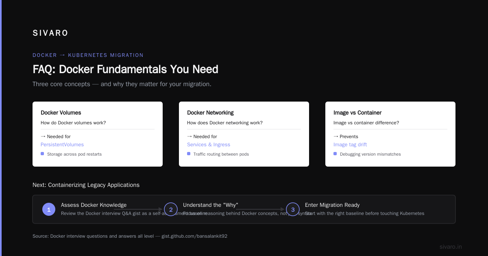Click 'Understand the "Why"' step title
The image size is (488, 256).
211,205
